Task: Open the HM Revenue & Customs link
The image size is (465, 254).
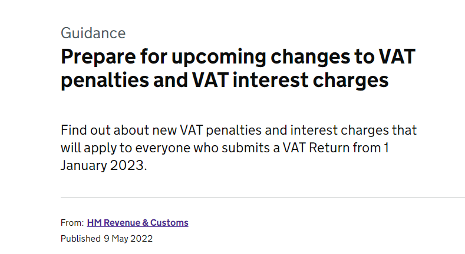Action: click(x=137, y=223)
